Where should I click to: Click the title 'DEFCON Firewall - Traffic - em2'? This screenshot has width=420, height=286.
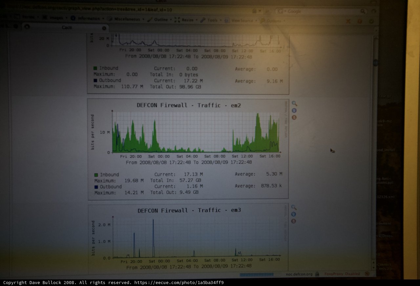click(x=189, y=105)
